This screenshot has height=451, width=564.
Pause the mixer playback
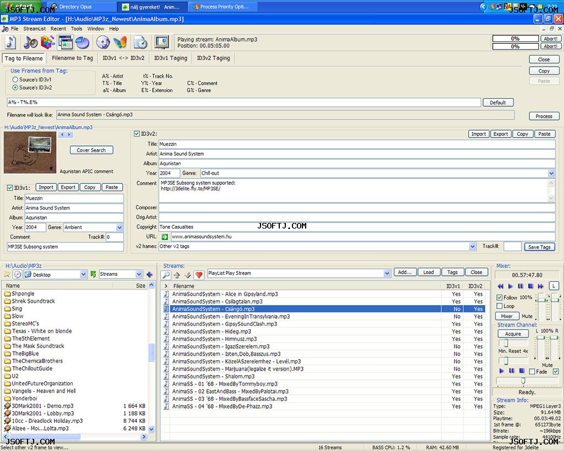pyautogui.click(x=520, y=286)
